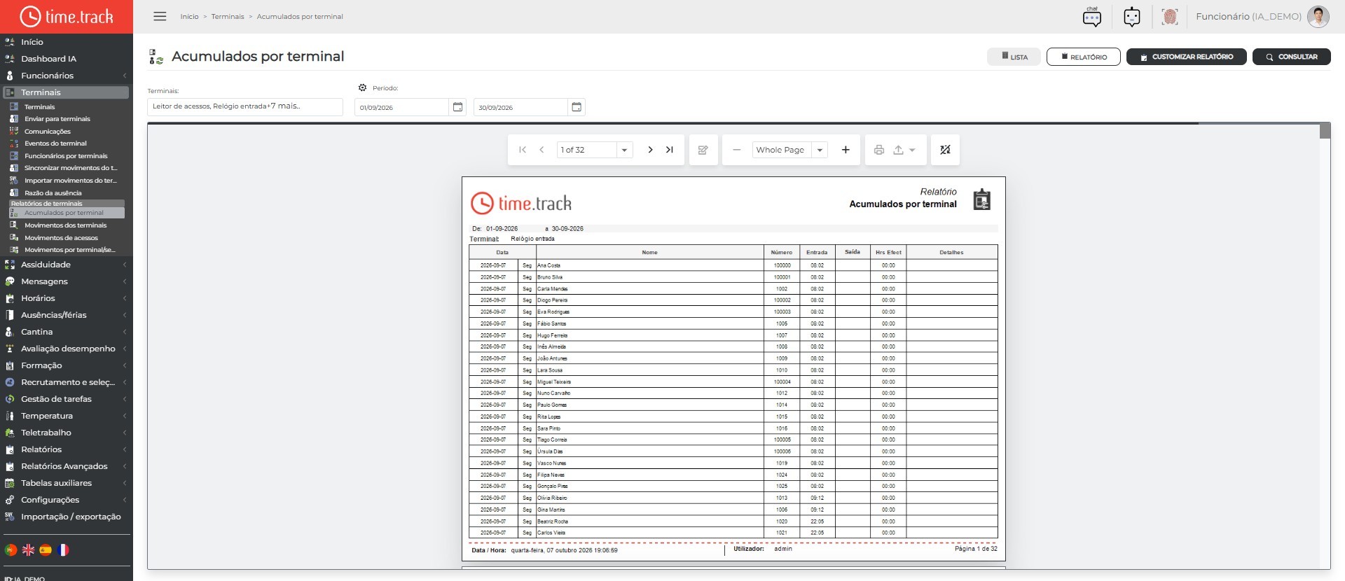Open Movimentos dos terminais report
This screenshot has height=581, width=1345.
[65, 225]
